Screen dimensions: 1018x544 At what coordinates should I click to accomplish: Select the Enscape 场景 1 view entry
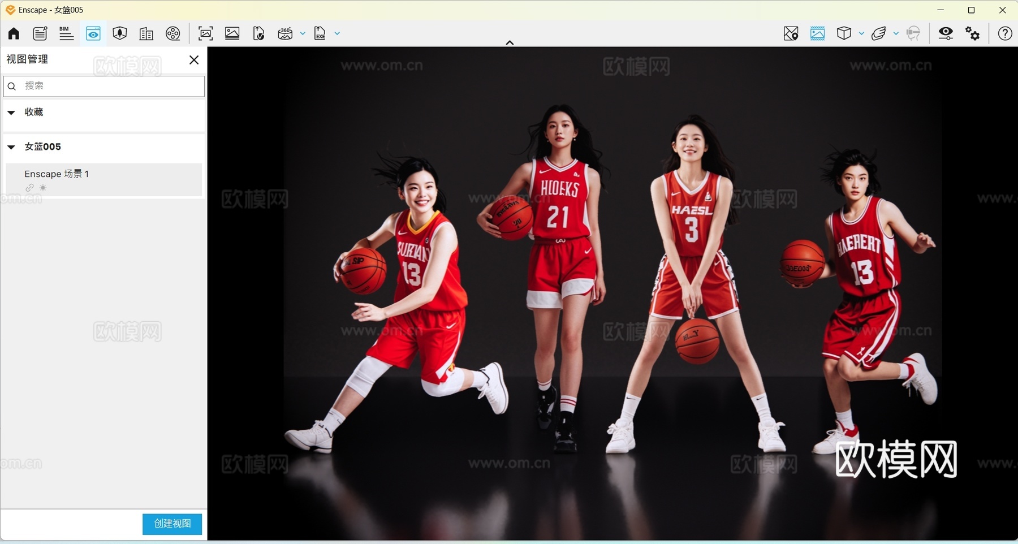coord(57,174)
